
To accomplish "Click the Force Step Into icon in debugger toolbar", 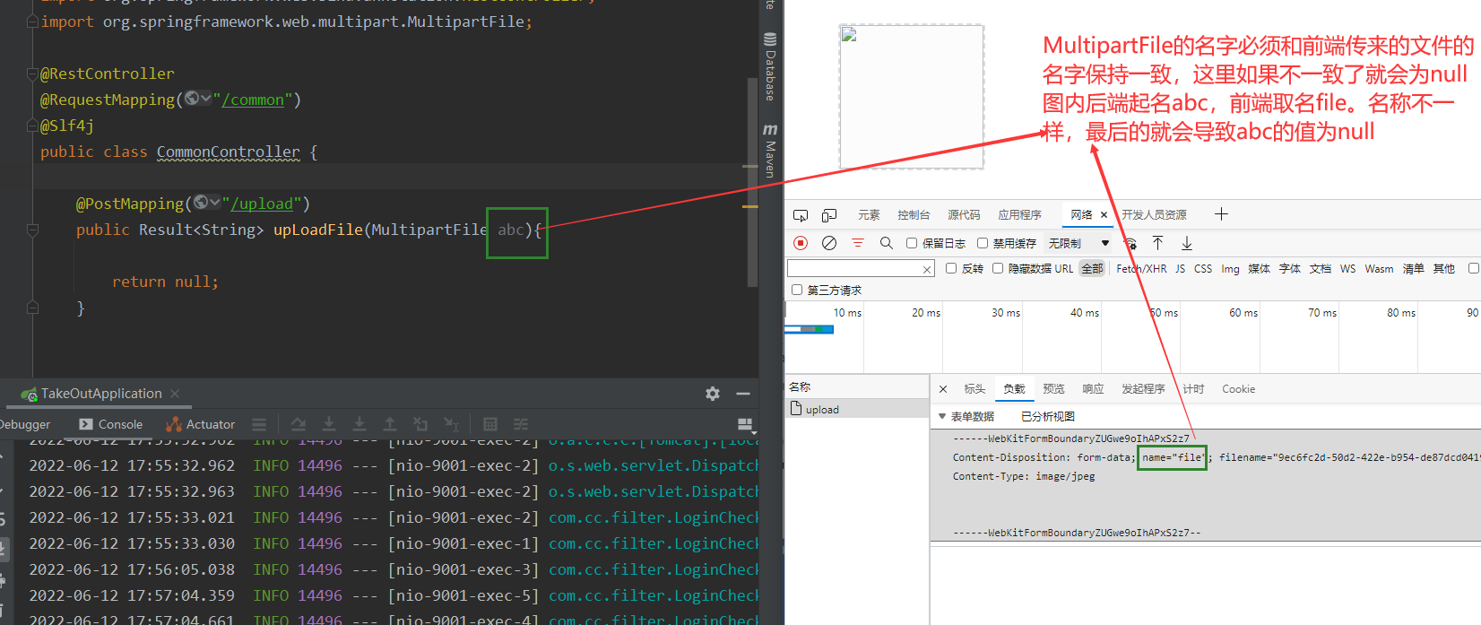I will point(359,424).
